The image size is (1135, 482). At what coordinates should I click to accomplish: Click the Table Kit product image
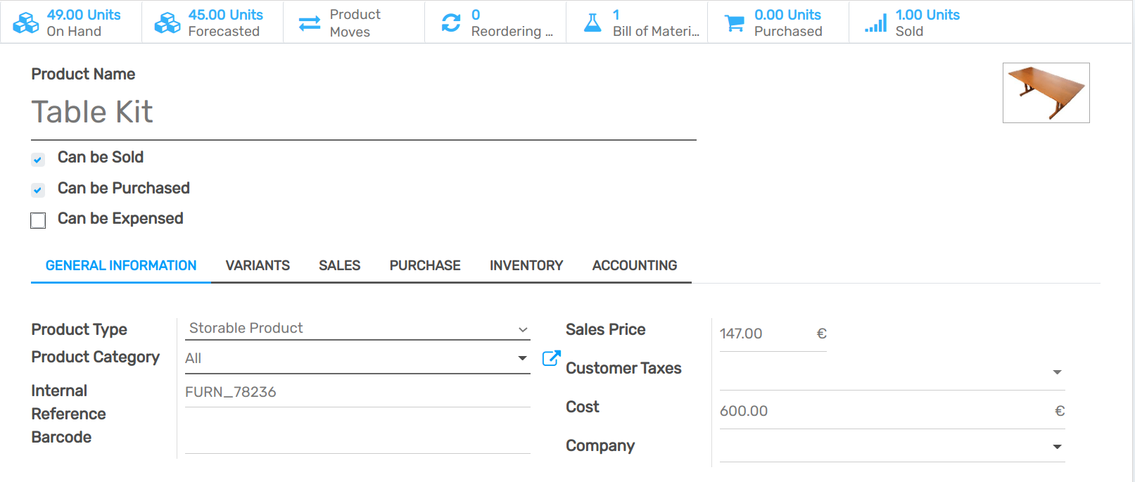1046,93
